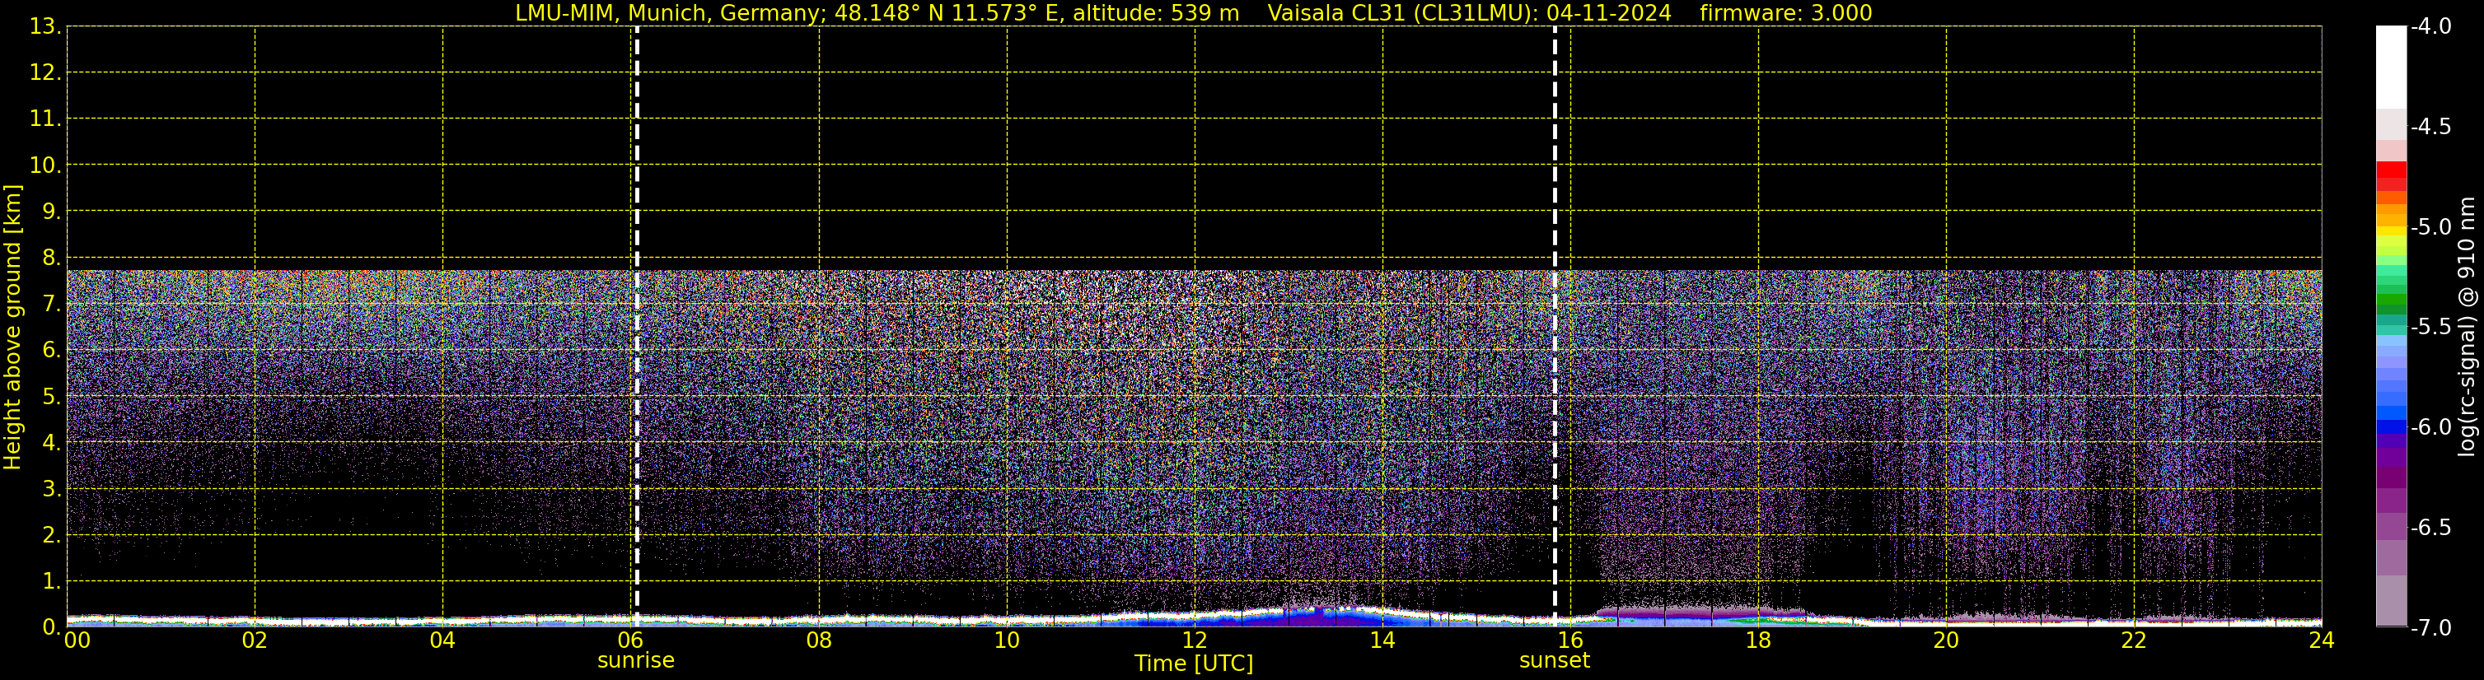Click the time-axis tick label '04'

[442, 640]
